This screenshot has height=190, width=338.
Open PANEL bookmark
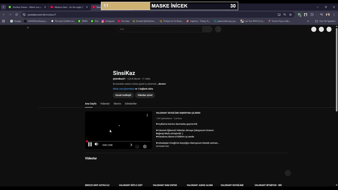83,21
